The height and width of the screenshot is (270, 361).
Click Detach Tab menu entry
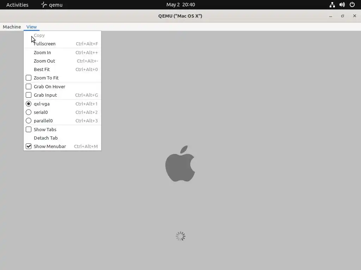coord(62,138)
